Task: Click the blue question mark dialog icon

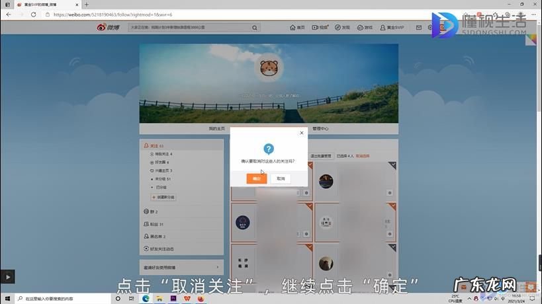Action: tap(269, 149)
